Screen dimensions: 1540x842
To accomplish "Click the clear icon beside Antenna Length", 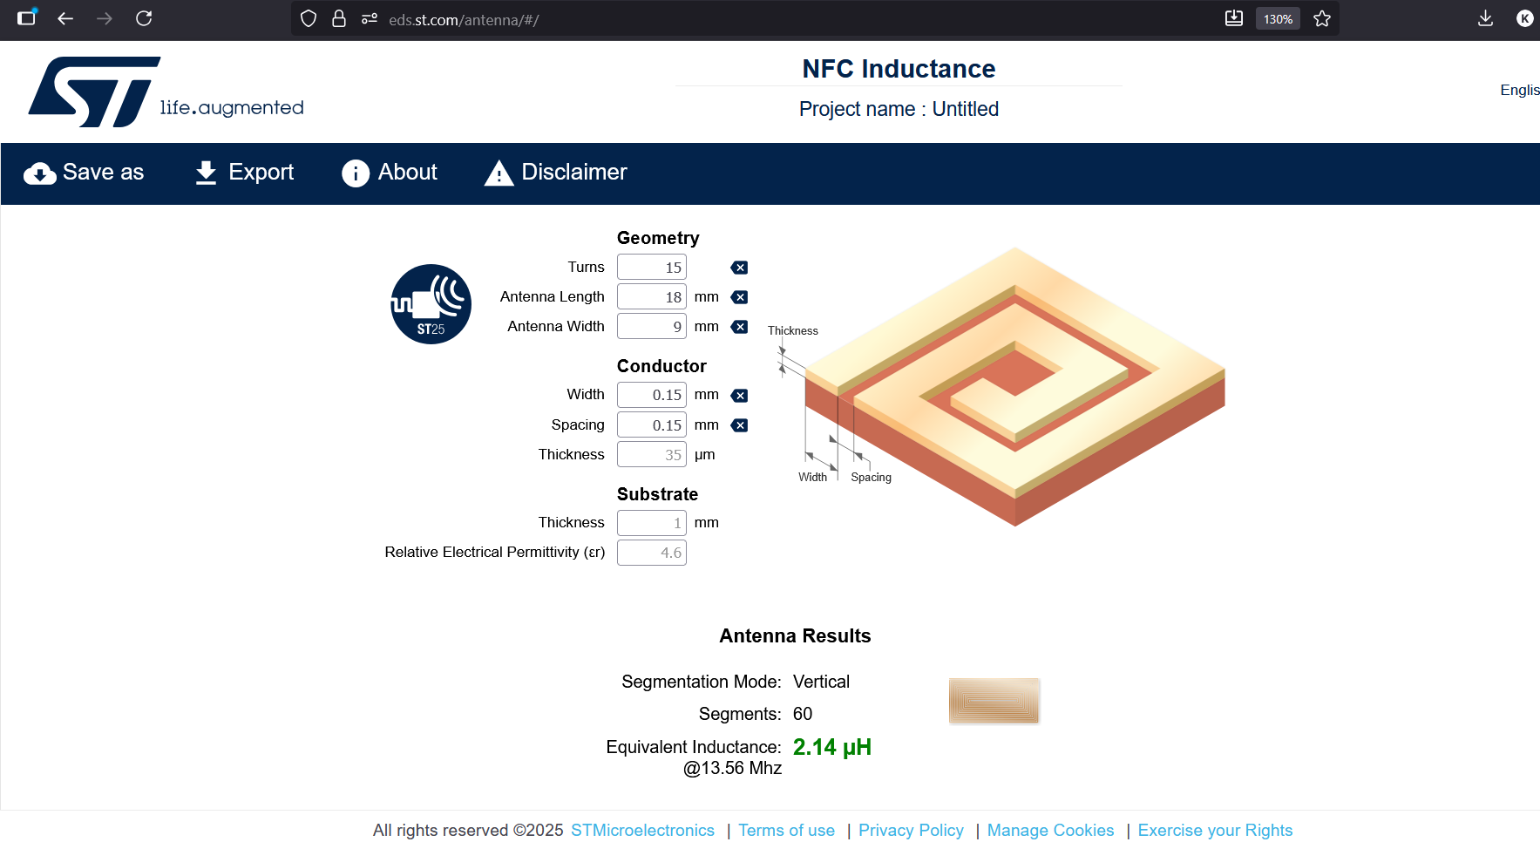I will (x=739, y=297).
